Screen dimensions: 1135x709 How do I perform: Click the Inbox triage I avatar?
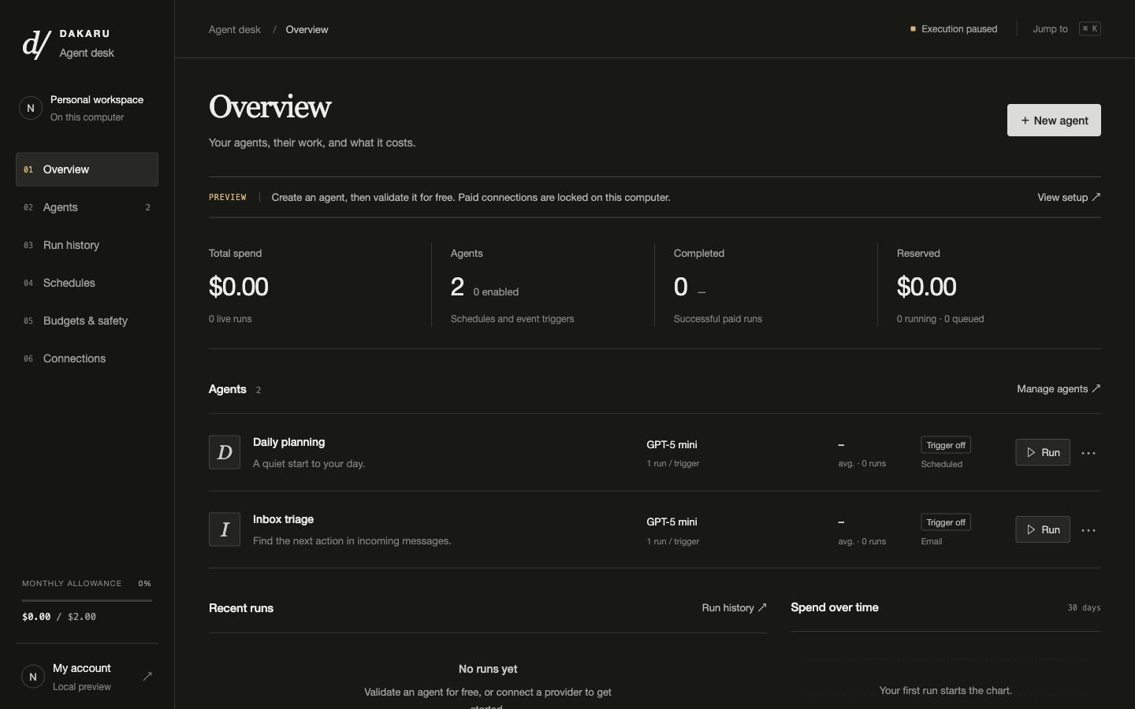click(x=225, y=529)
